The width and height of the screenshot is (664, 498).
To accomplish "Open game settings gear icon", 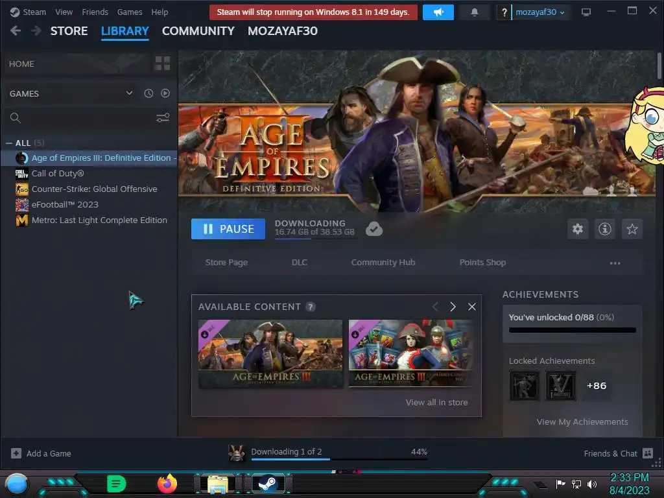I will tap(578, 229).
